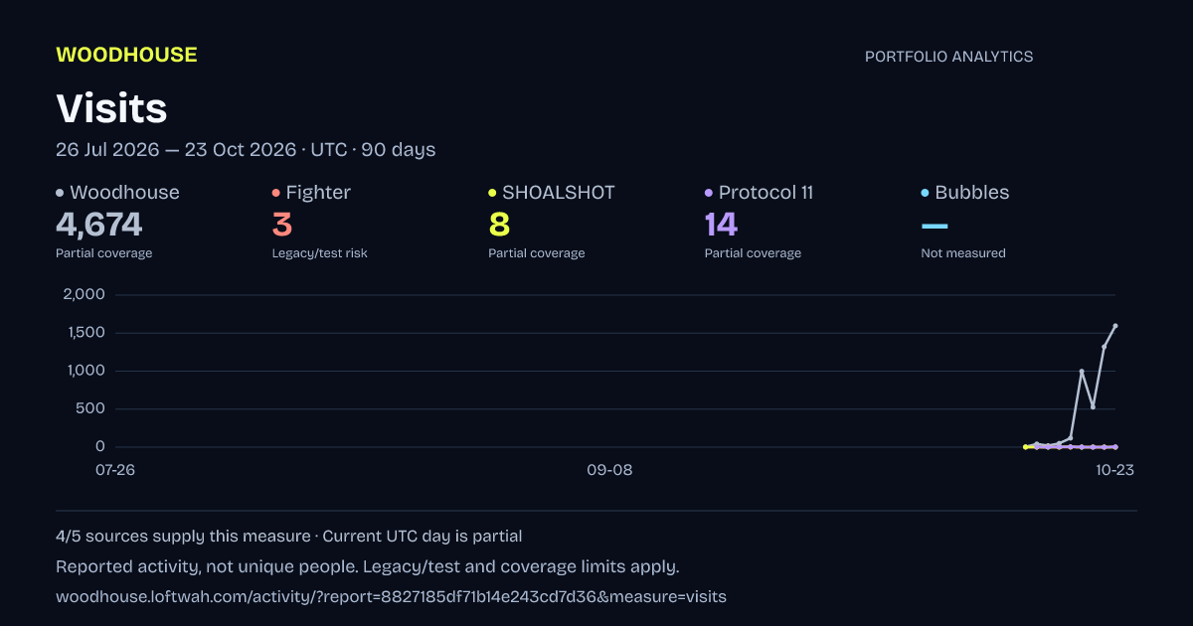Click the Woodhouse series label

click(124, 193)
